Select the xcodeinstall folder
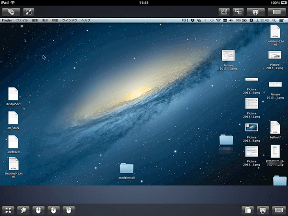 click(x=127, y=168)
